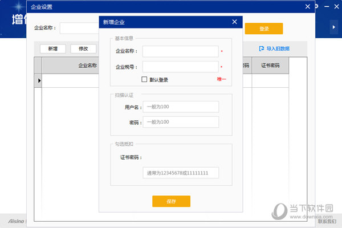
Task: Open the 导入旧数据 link
Action: coord(278,48)
